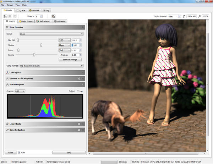
Task: Click the Film ISO 200.0 value field
Action: pyautogui.click(x=75, y=40)
